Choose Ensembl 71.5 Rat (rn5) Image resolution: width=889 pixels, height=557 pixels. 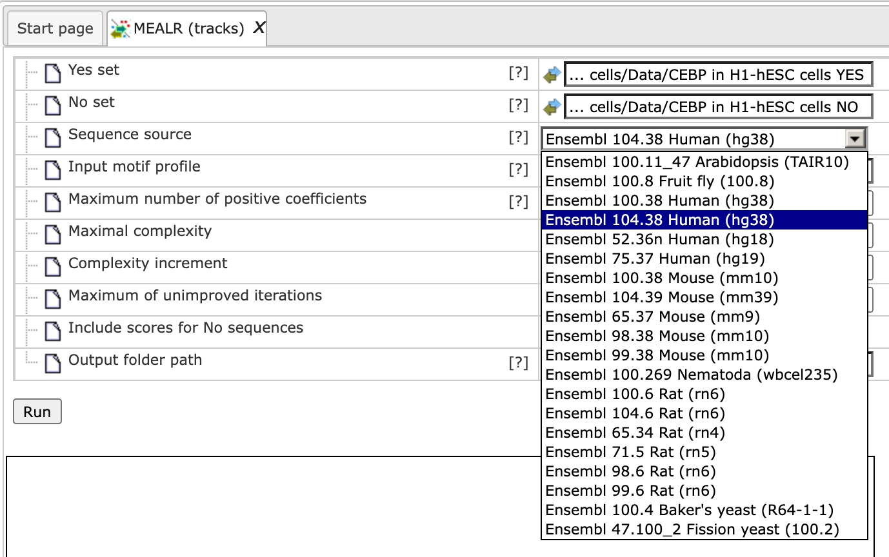click(704, 452)
